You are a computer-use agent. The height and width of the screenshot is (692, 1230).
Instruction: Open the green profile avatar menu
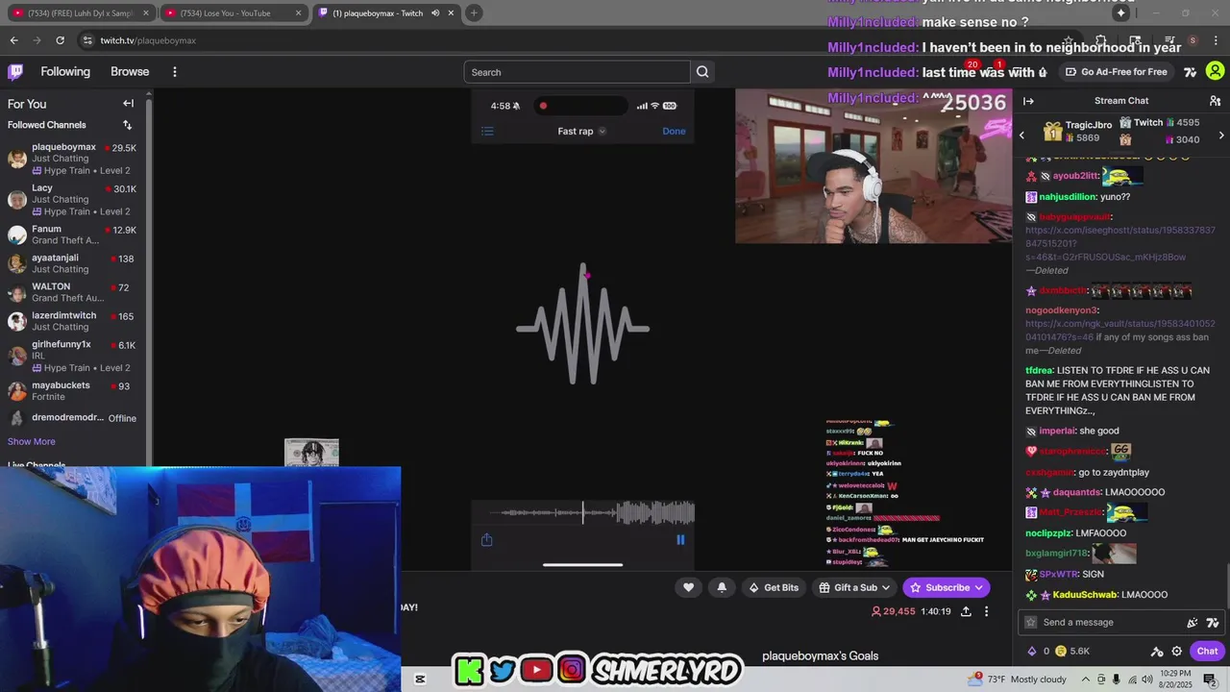(x=1215, y=72)
